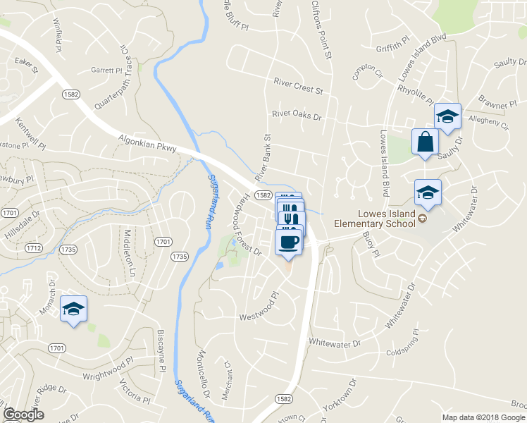
Task: Click the Hardwood Forest Dr label
Action: click(x=247, y=225)
